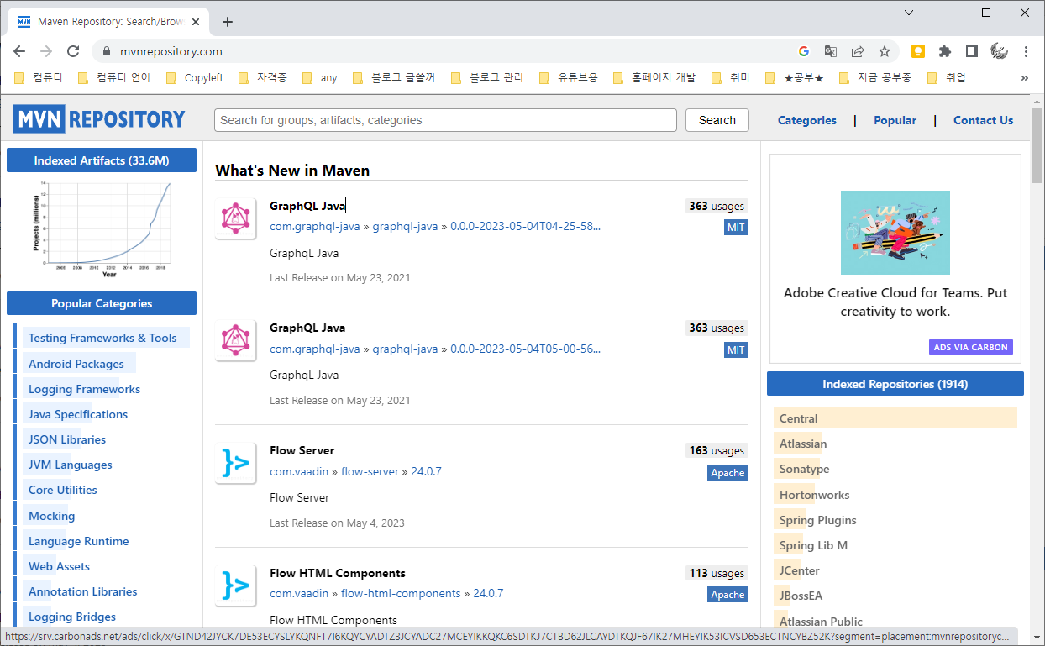Open the 홈페이지 개발 bookmark folder
This screenshot has height=646, width=1045.
point(654,77)
